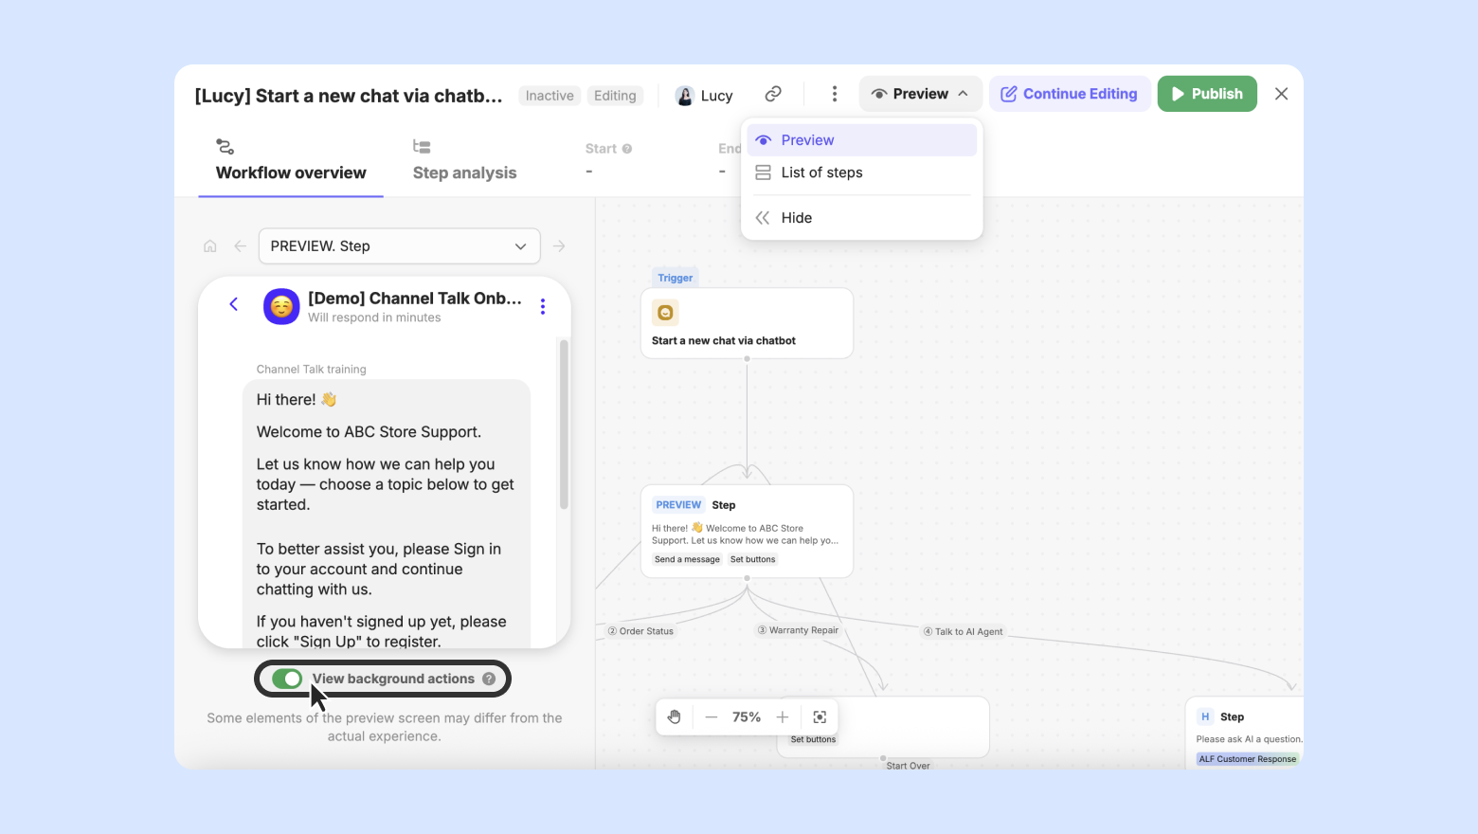Click help icon beside View background actions
This screenshot has height=834, width=1478.
tap(489, 679)
